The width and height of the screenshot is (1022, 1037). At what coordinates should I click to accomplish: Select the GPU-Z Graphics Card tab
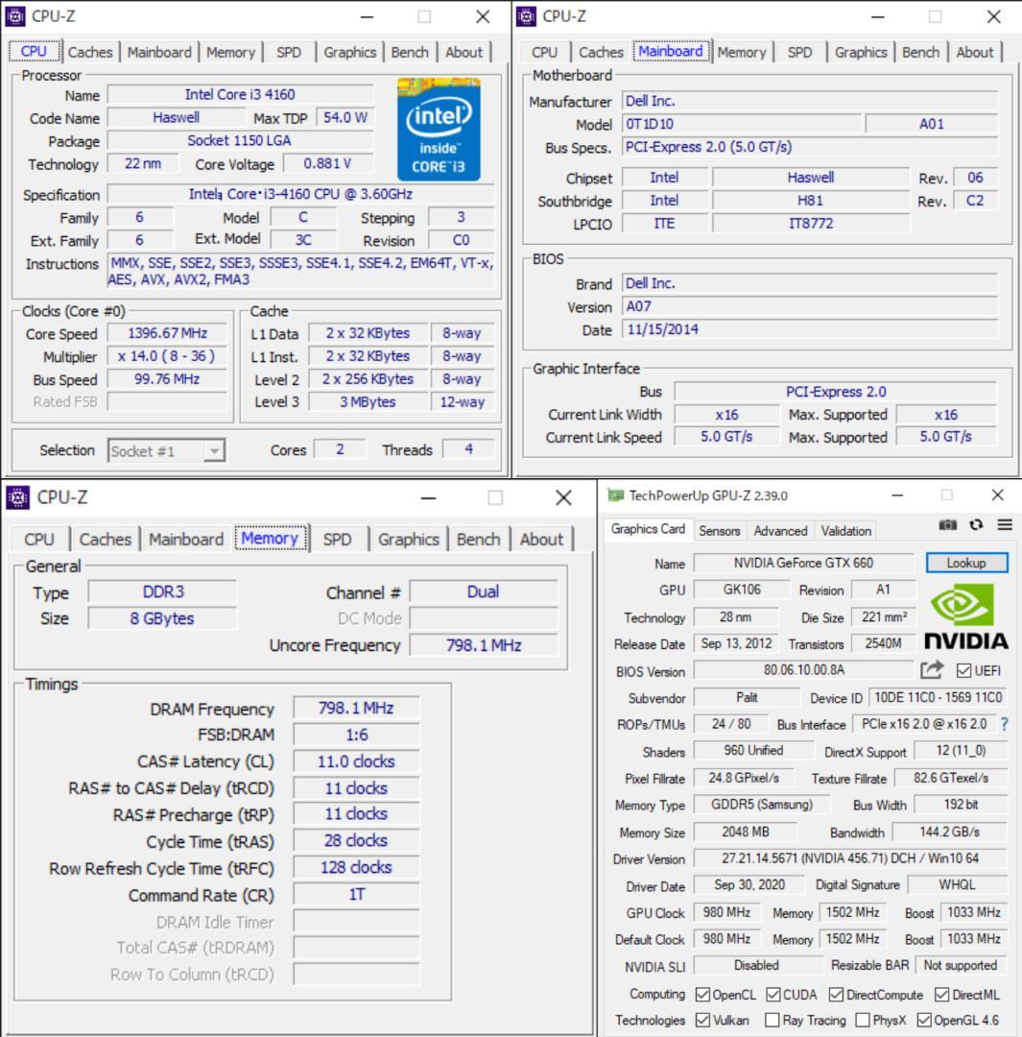coord(648,529)
